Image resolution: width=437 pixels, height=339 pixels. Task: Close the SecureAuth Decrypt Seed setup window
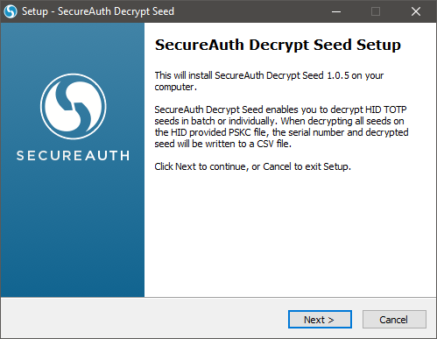416,11
